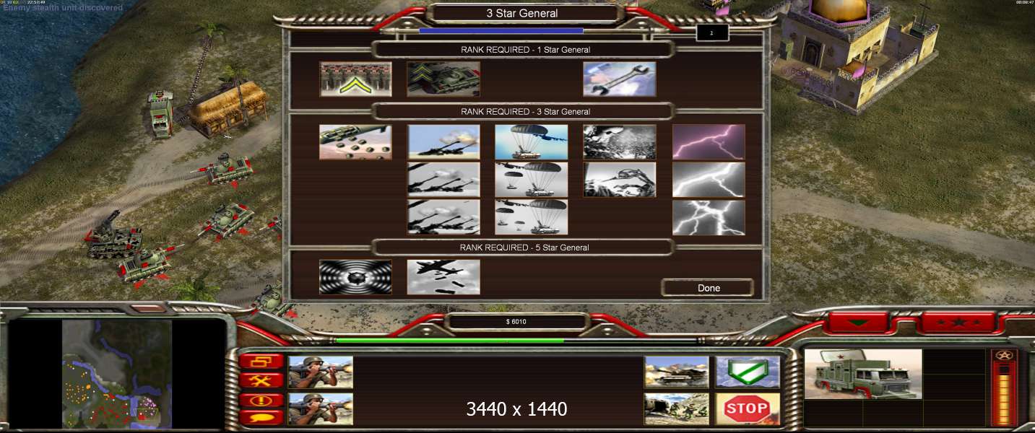Viewport: 1035px width, 433px height.
Task: Click the evacuate soldiers from bunker command
Action: coord(677,409)
